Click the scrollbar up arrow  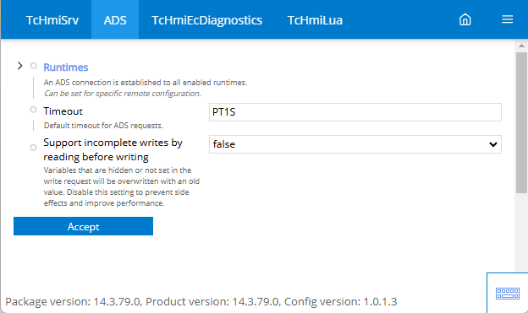(x=521, y=46)
